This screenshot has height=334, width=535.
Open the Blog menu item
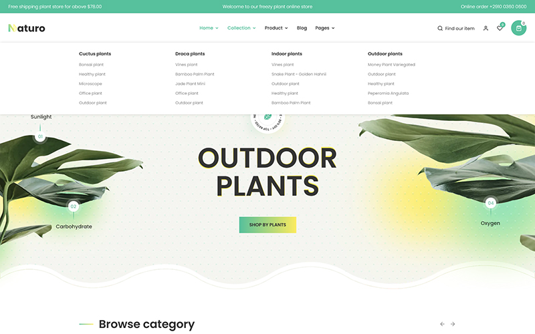pos(302,28)
